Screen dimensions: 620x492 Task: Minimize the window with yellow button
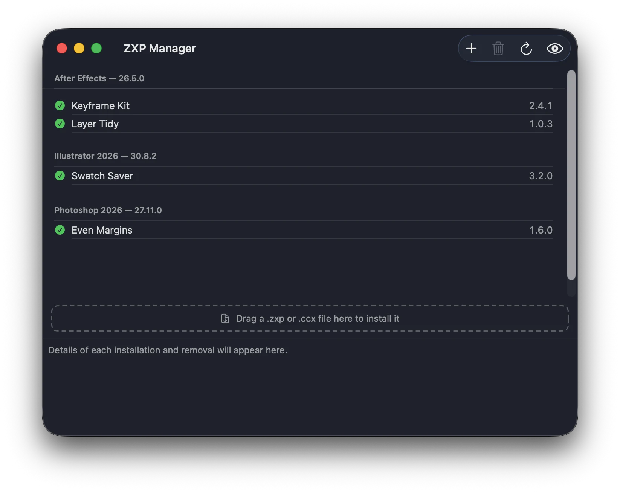(79, 48)
